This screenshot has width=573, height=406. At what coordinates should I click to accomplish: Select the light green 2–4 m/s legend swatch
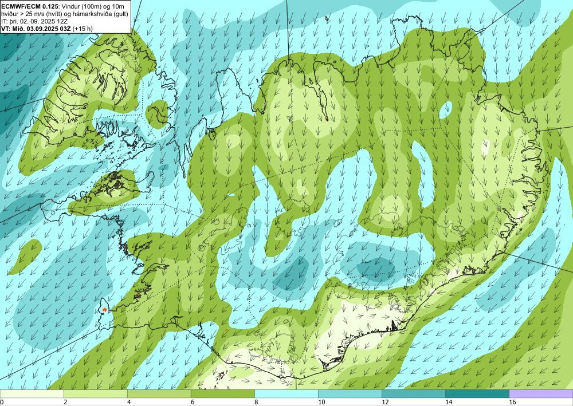click(95, 393)
